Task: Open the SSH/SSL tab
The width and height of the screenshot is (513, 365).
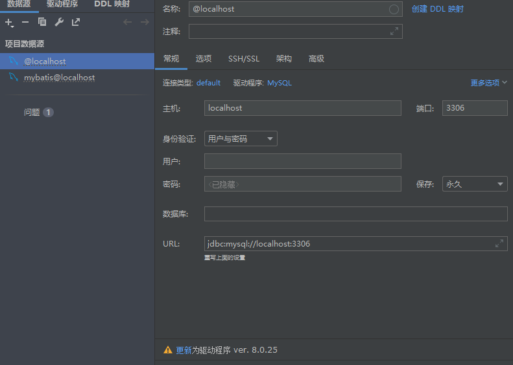Action: tap(244, 59)
